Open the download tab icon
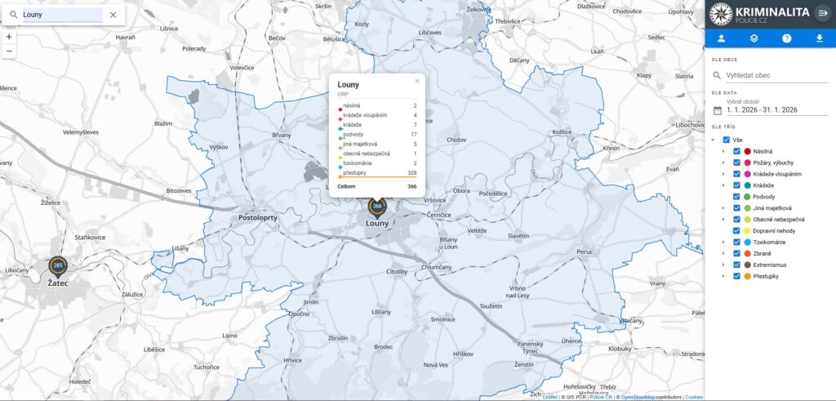The image size is (836, 401). coord(820,38)
